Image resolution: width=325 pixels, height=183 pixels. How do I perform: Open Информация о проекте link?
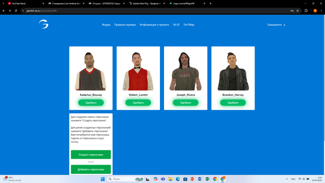pos(154,25)
